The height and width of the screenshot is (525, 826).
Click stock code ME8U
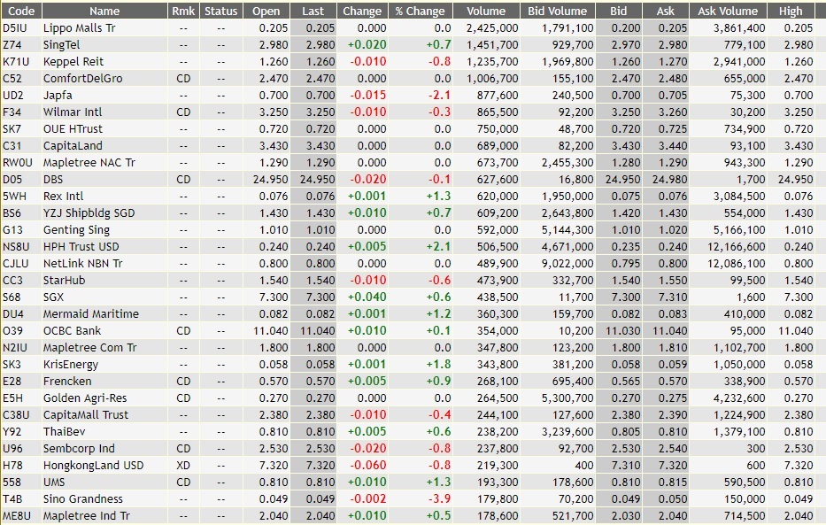[16, 516]
